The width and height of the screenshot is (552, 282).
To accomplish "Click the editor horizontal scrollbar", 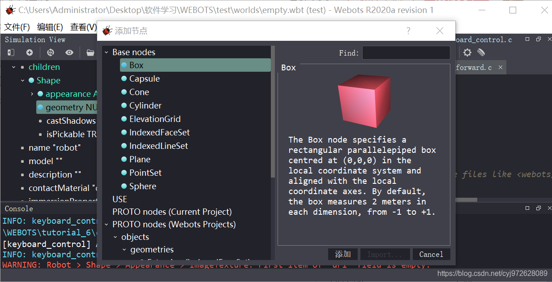I will tap(466, 200).
